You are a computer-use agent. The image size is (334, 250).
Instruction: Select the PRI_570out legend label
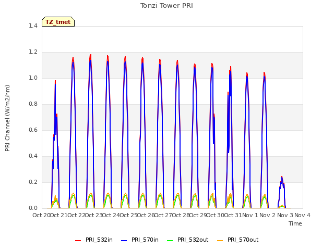243,240
